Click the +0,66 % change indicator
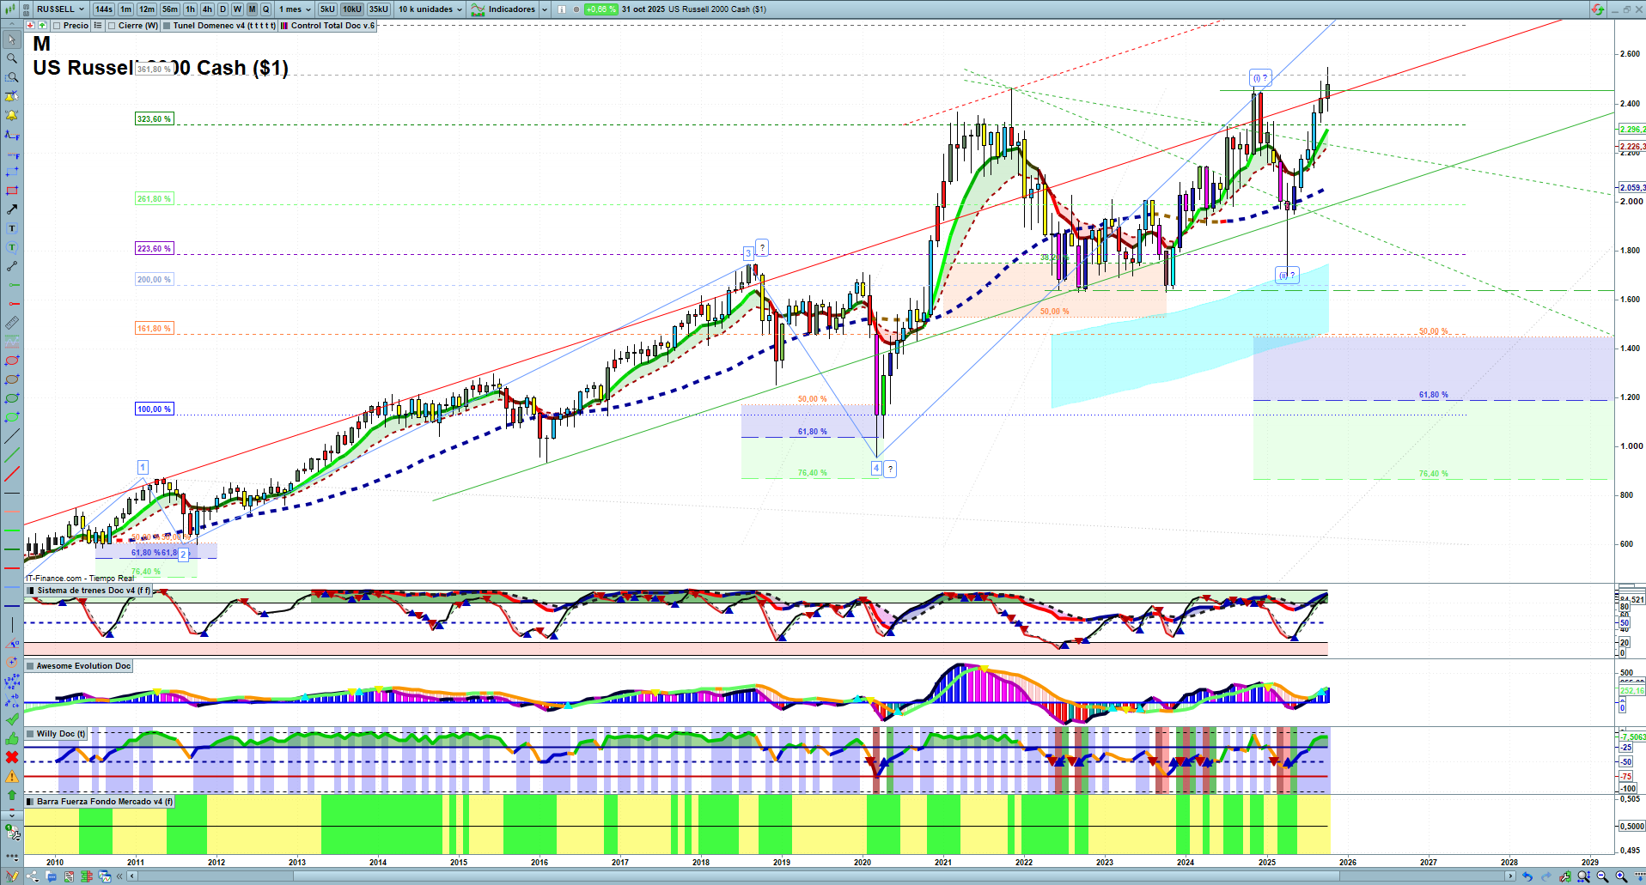Screen dimensions: 1646x885 [600, 9]
